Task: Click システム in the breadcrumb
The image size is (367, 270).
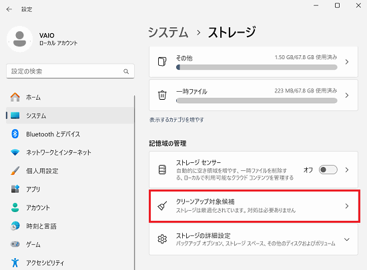Action: point(168,32)
